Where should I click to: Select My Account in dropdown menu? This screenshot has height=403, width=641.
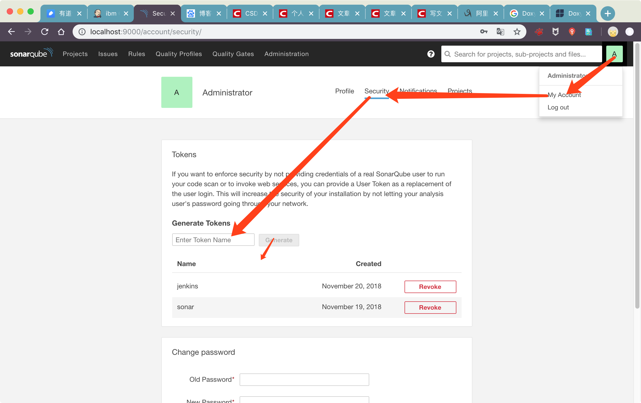click(x=564, y=95)
